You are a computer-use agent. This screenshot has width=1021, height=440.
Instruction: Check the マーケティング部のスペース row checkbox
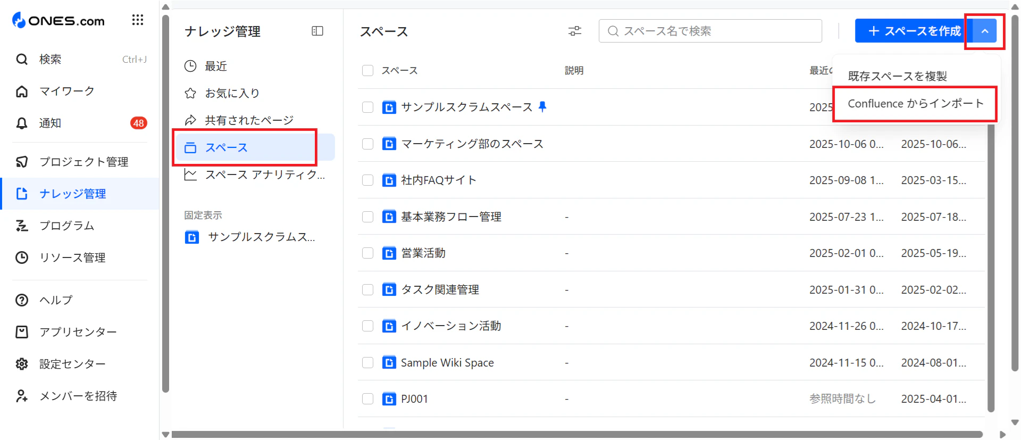[367, 144]
